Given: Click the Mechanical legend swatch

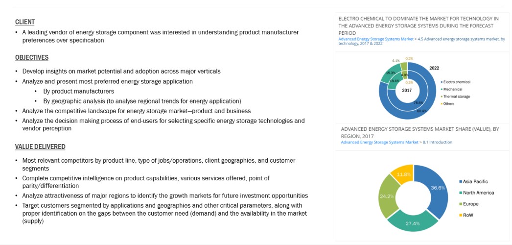Looking at the screenshot, I should pyautogui.click(x=442, y=89).
